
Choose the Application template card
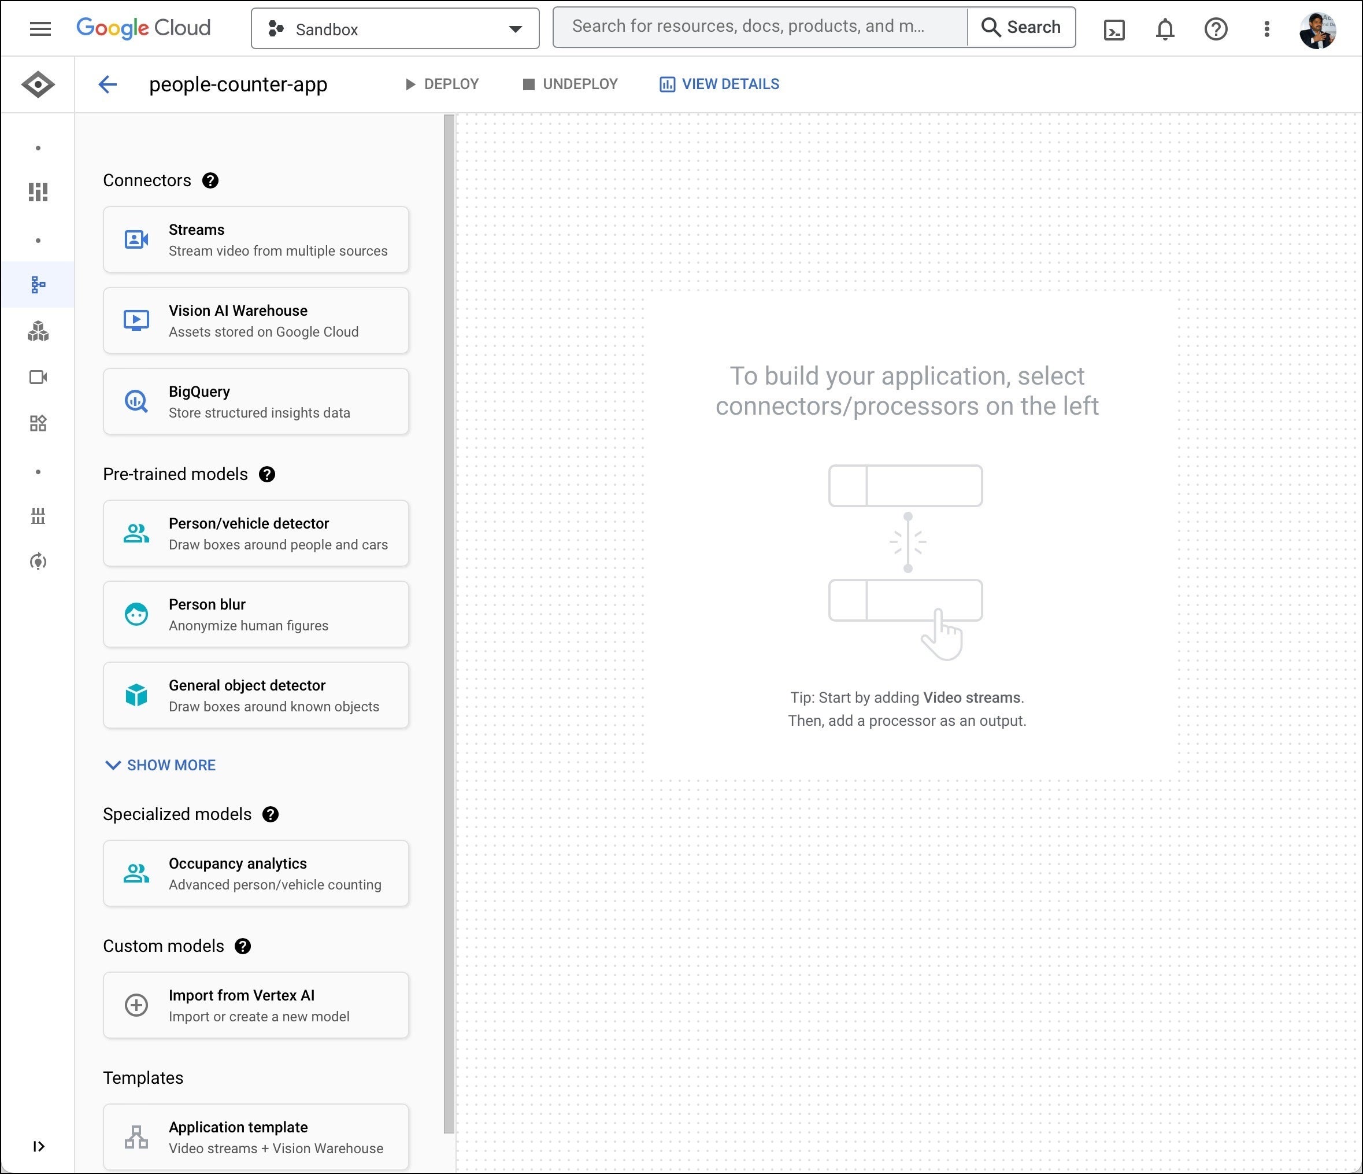tap(256, 1137)
